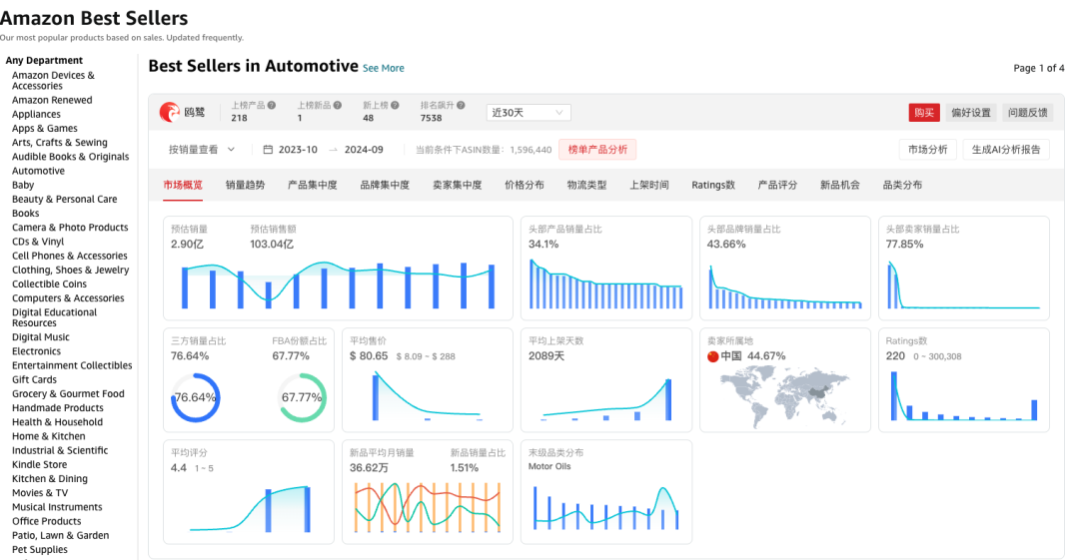The width and height of the screenshot is (1079, 560).
Task: Switch to the 新品机会 tab
Action: click(x=840, y=185)
